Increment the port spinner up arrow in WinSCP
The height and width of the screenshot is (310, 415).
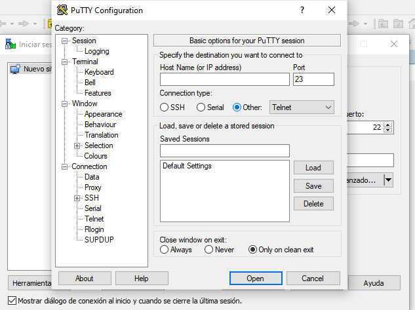click(389, 125)
